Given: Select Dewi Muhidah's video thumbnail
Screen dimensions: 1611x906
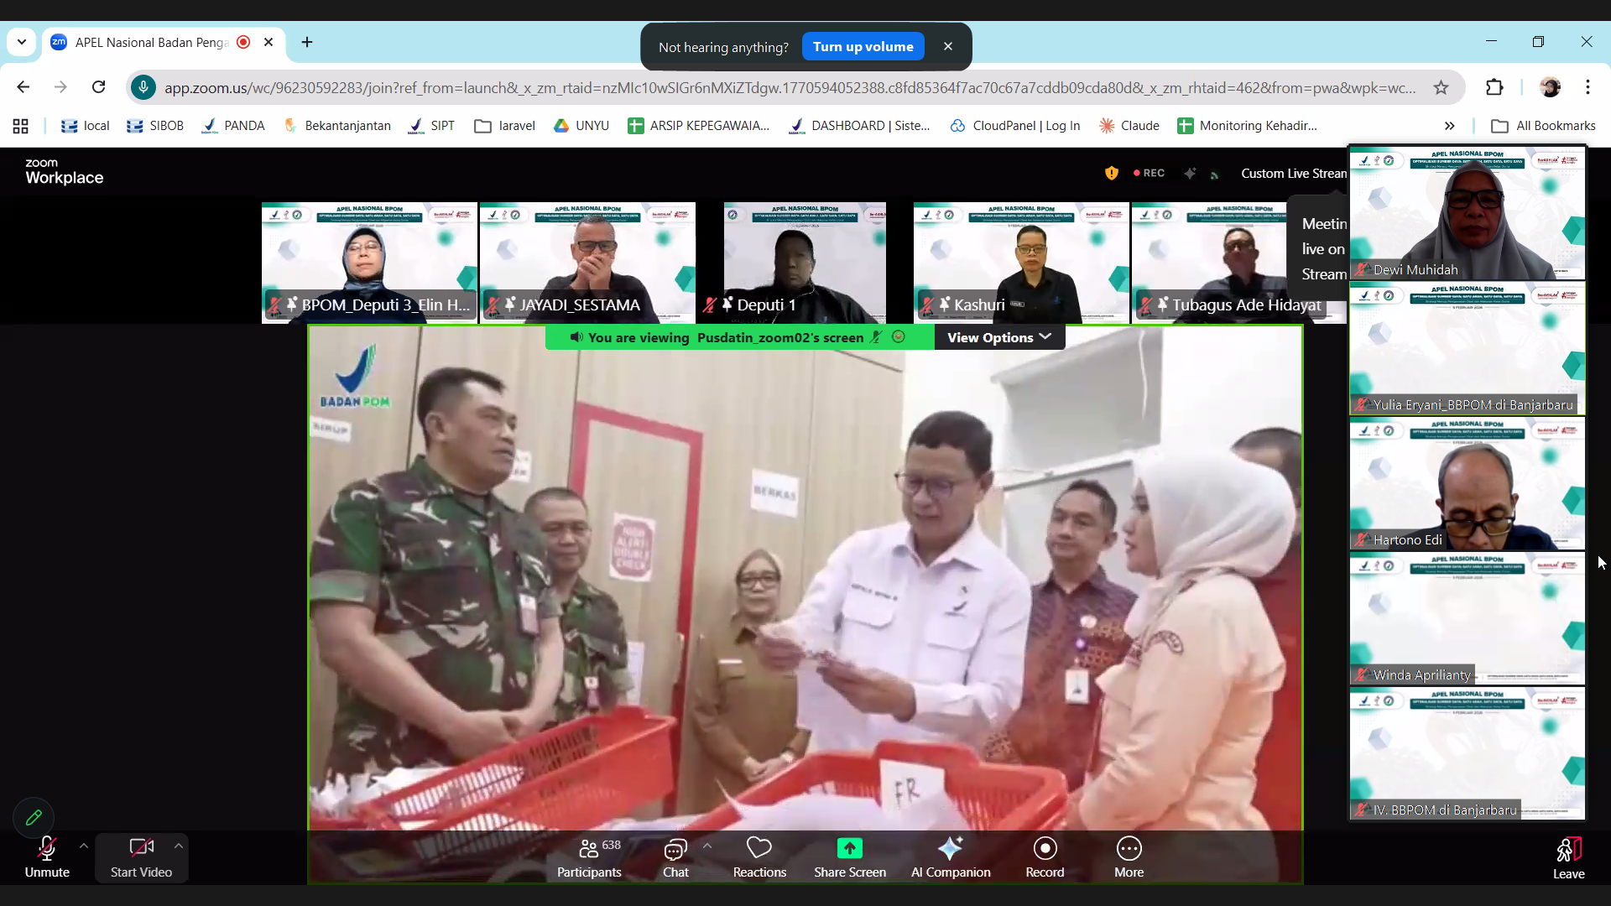Looking at the screenshot, I should click(x=1467, y=214).
